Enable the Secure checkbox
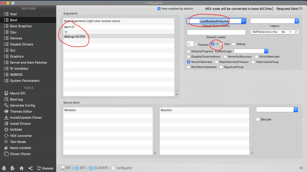Viewport: 307px width, 172px height. click(258, 119)
